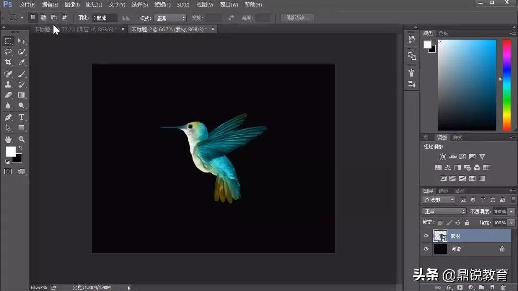The image size is (518, 291).
Task: Select the Rectangular Marquee tool
Action: (x=8, y=41)
